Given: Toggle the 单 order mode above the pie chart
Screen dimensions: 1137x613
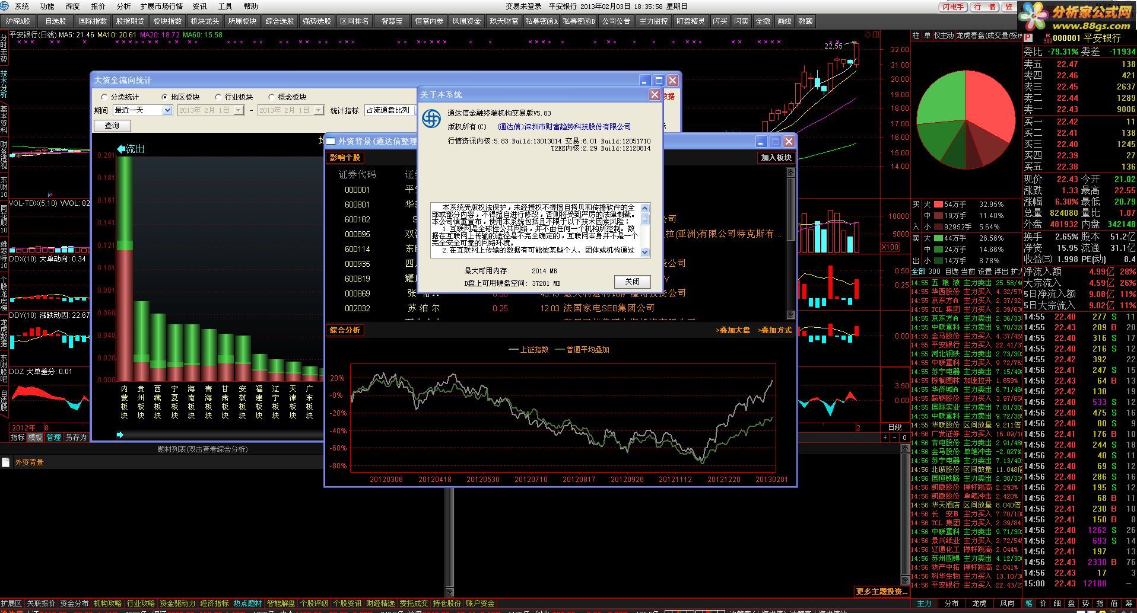Looking at the screenshot, I should [927, 36].
